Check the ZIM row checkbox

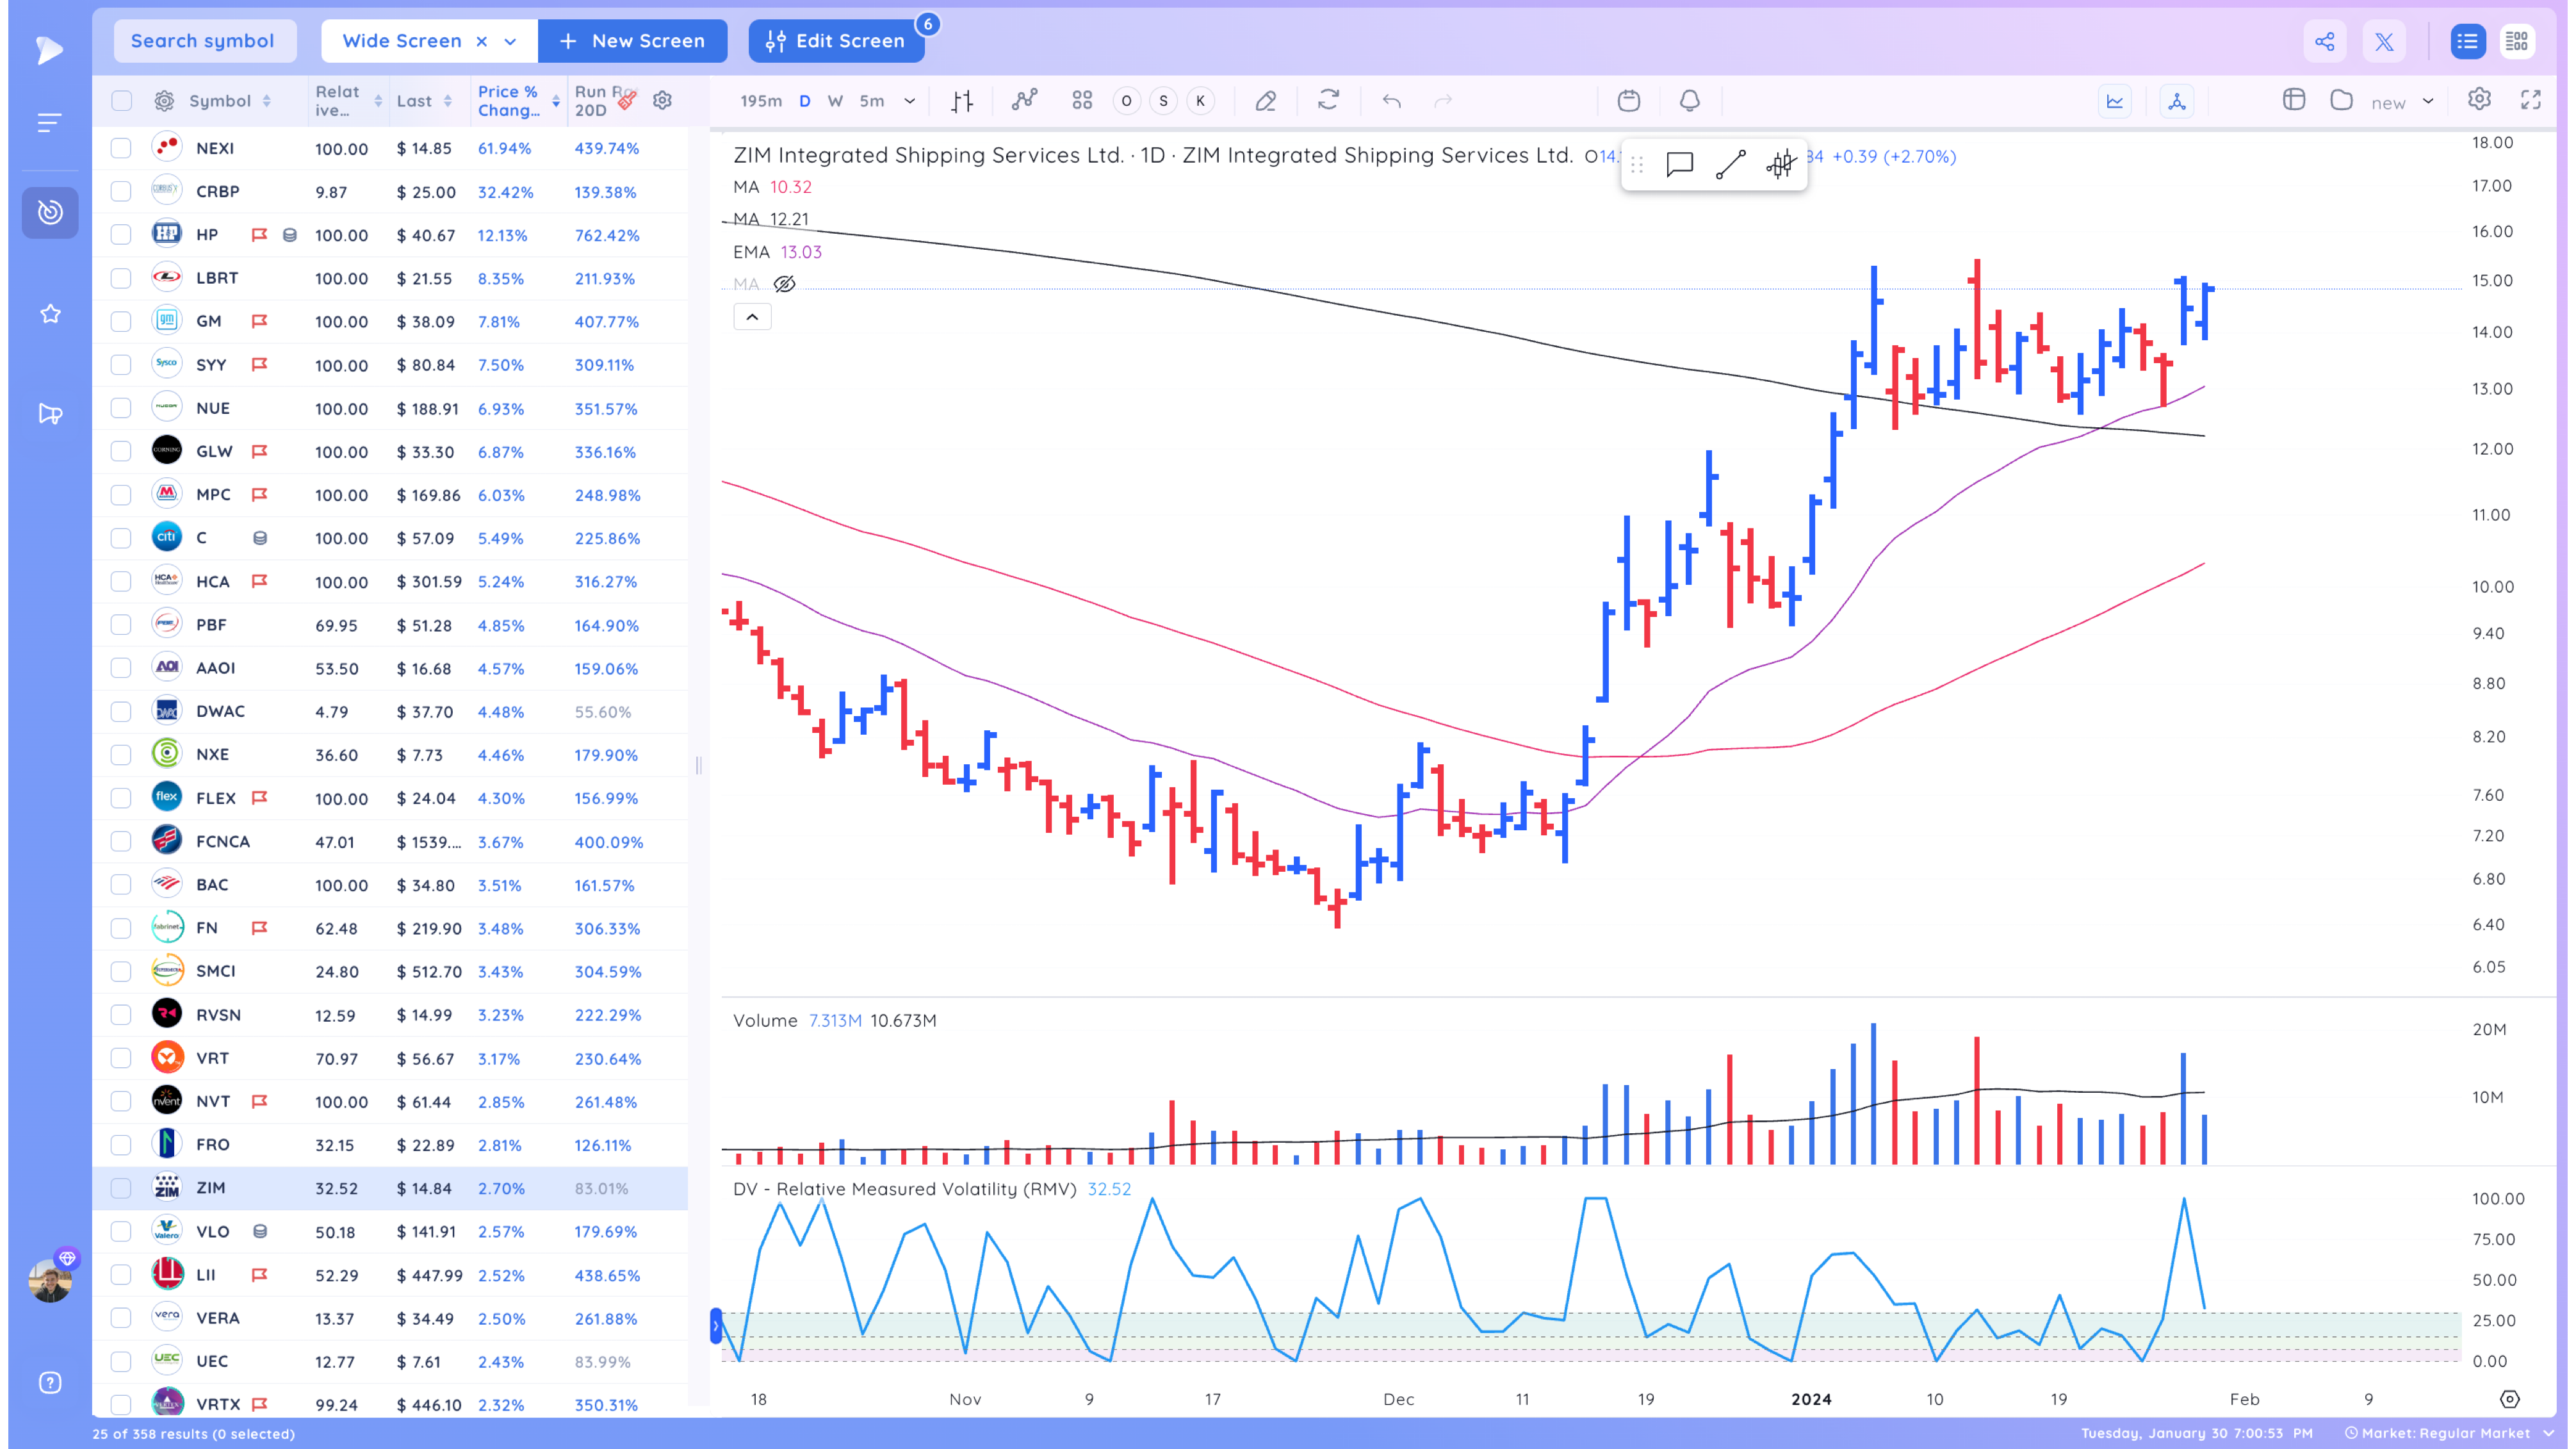[x=121, y=1188]
